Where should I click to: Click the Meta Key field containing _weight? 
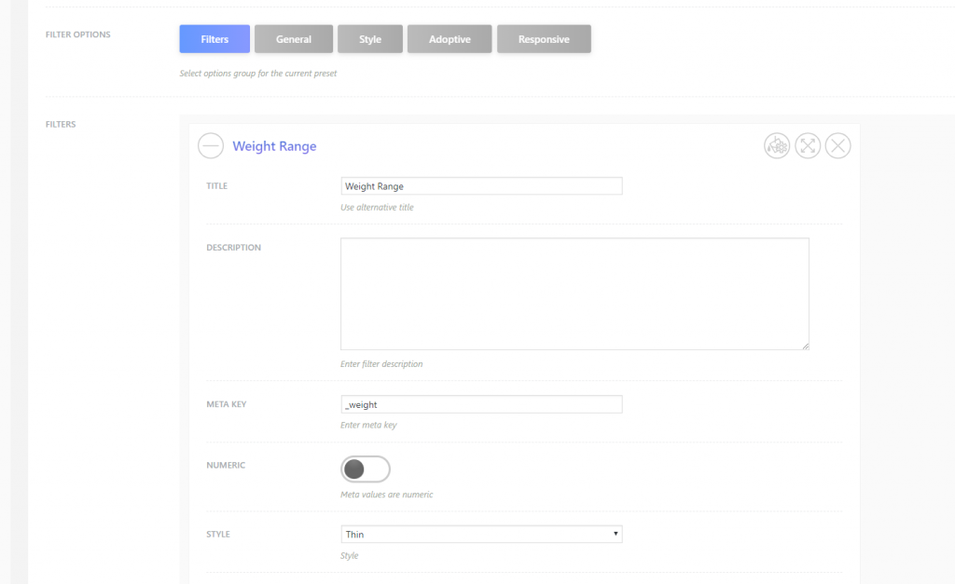point(481,404)
